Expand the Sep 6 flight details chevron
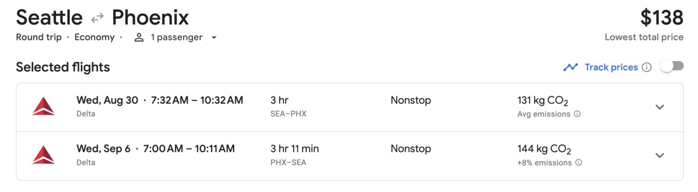This screenshot has height=192, width=698. click(x=659, y=155)
